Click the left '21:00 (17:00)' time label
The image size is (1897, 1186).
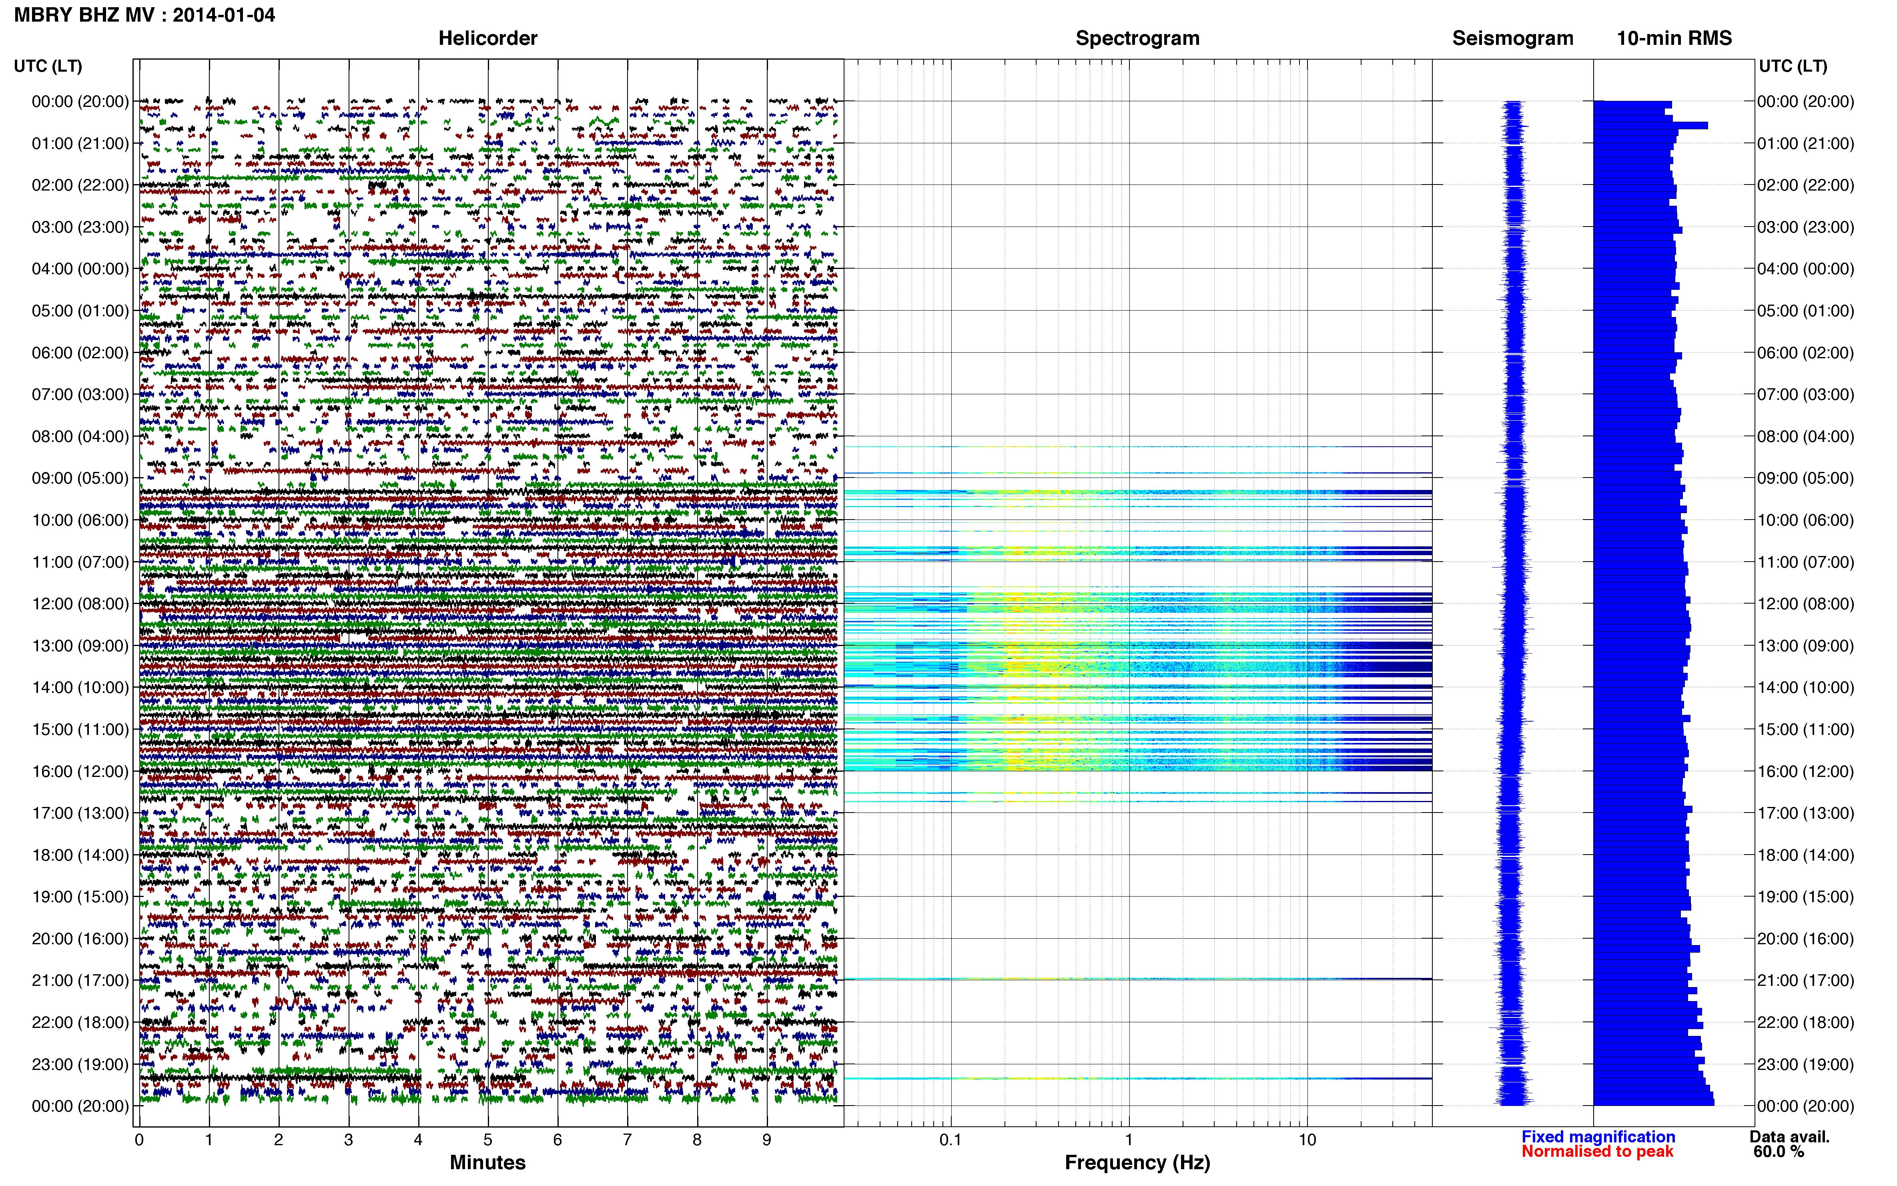(x=80, y=981)
